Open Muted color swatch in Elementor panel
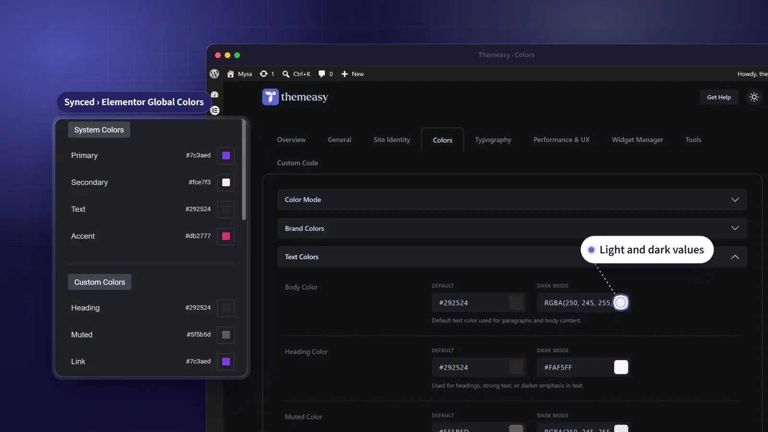The height and width of the screenshot is (432, 768). coord(226,335)
